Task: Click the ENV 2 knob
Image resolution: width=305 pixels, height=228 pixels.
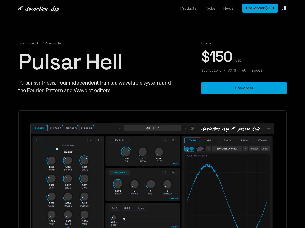Action: [68, 179]
